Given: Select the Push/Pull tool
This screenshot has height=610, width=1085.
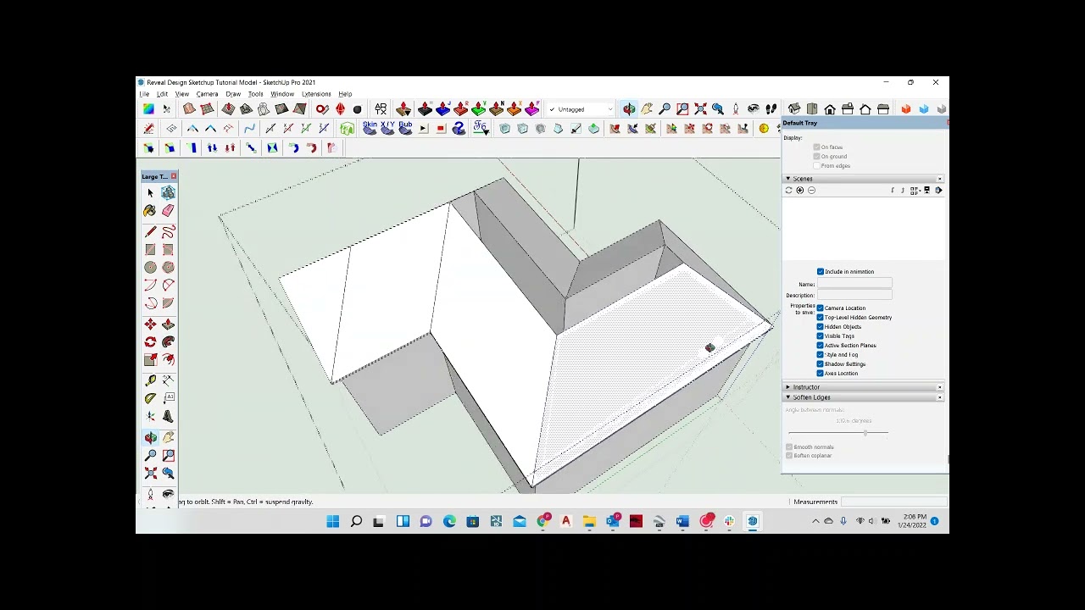Looking at the screenshot, I should click(x=168, y=324).
